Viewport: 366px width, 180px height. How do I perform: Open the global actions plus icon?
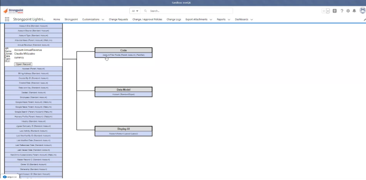(x=335, y=11)
